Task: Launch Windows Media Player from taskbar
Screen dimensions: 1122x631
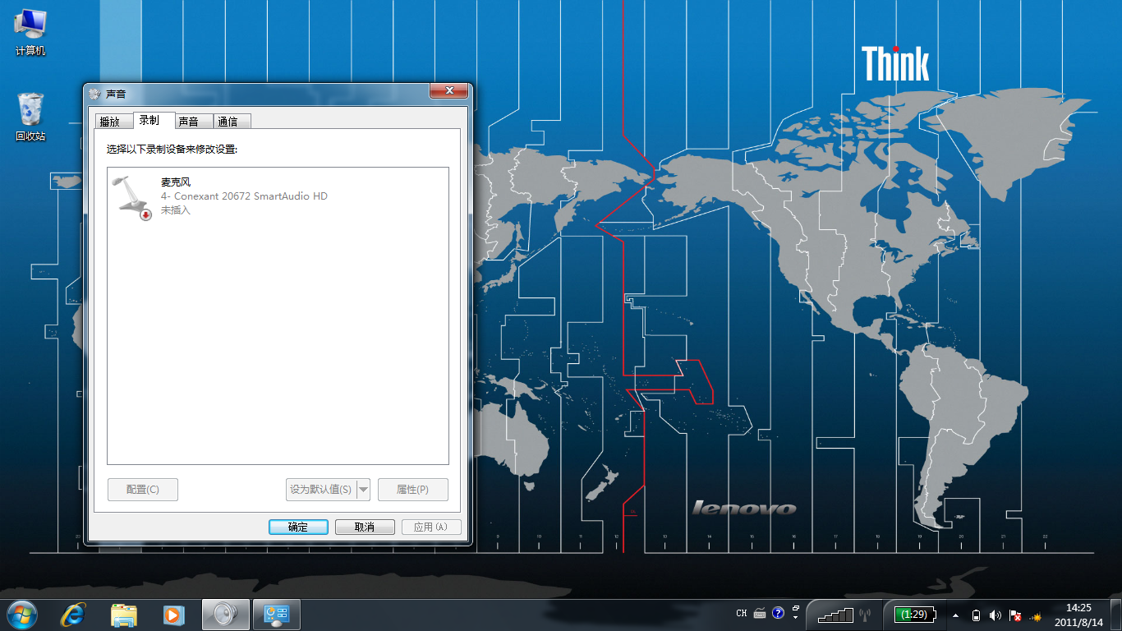Action: (x=173, y=614)
